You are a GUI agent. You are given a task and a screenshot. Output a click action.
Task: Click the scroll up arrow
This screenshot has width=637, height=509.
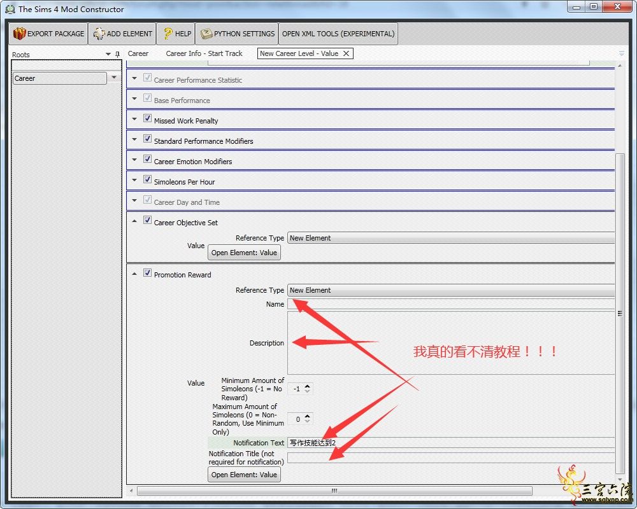620,66
